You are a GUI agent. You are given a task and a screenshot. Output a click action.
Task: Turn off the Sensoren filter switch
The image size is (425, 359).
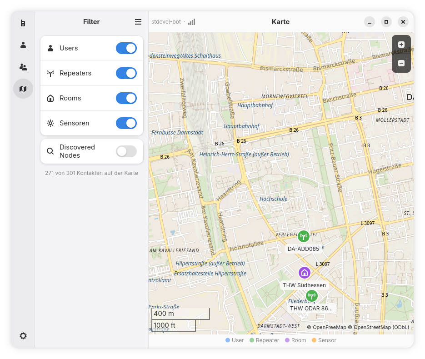tap(126, 123)
